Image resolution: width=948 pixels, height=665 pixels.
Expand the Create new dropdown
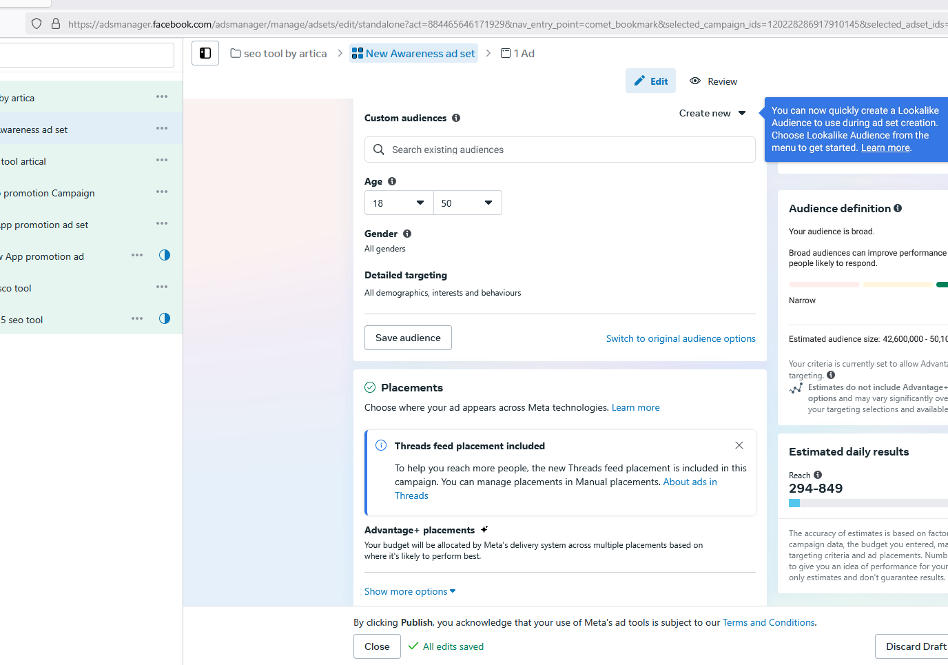(712, 113)
